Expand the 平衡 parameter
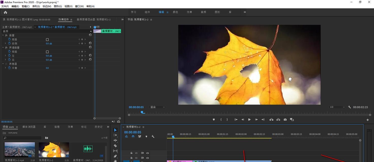This screenshot has width=374, height=162. point(5,68)
